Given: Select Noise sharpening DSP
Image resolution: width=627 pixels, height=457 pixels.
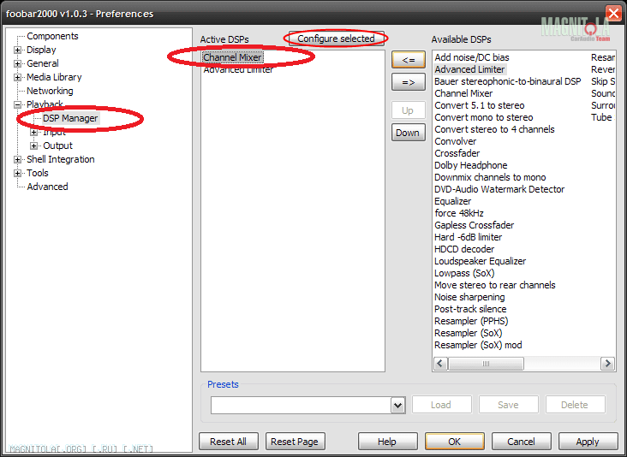Looking at the screenshot, I should (469, 297).
